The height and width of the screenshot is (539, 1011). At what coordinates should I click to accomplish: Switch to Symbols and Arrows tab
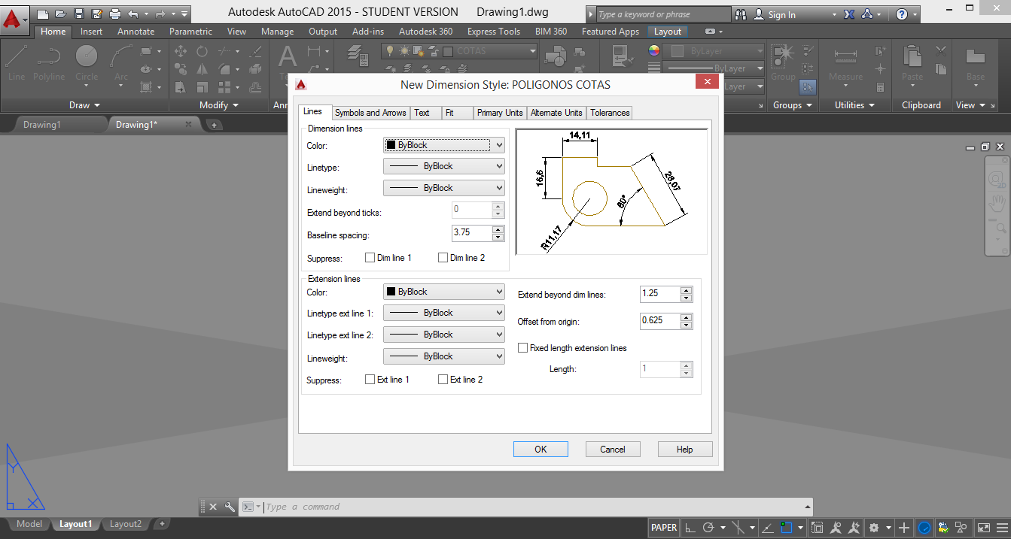[x=370, y=113]
